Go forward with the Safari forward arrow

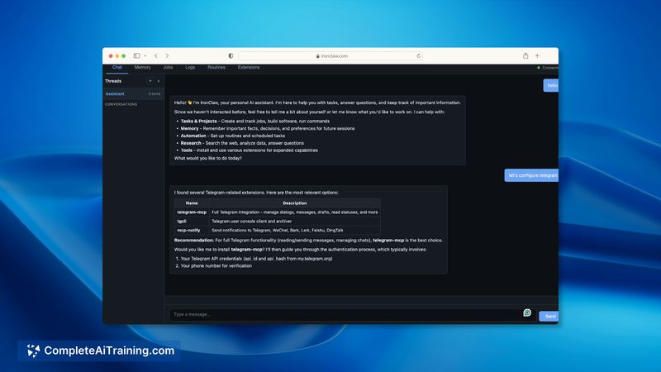[166, 55]
